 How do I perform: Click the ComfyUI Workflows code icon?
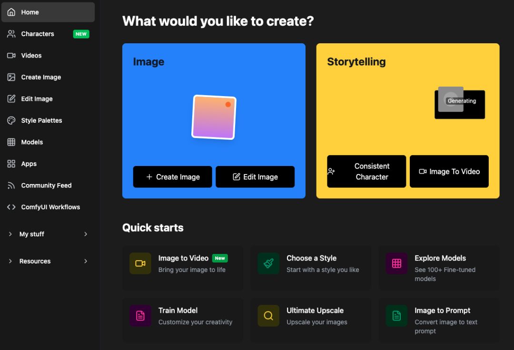click(x=11, y=207)
